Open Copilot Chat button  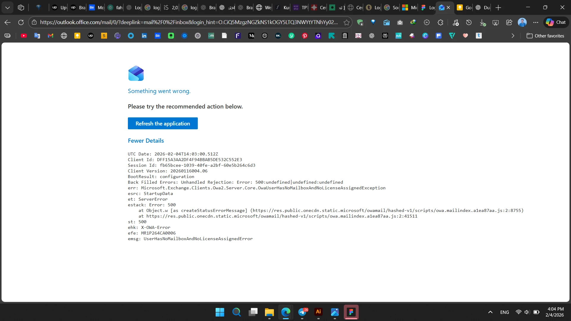(556, 22)
